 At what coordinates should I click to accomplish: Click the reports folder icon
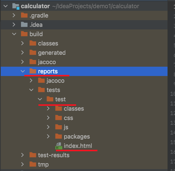33,71
